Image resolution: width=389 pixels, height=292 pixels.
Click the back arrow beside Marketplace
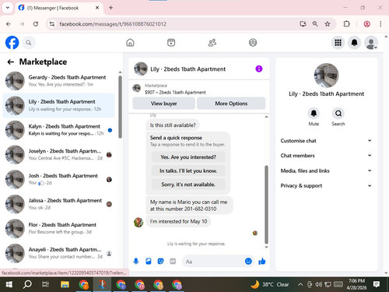[11, 62]
